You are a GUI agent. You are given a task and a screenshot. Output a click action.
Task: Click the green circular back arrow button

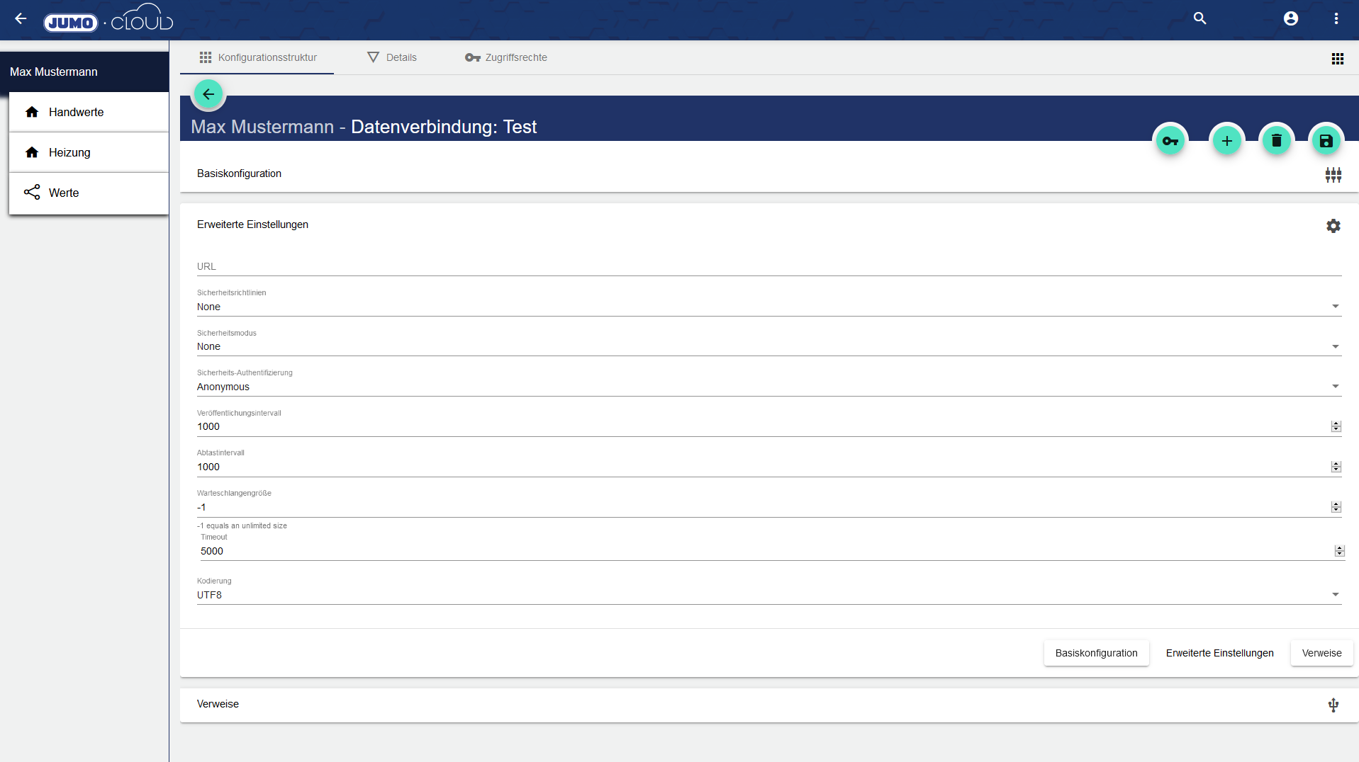208,94
